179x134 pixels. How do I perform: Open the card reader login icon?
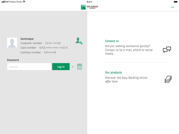click(x=80, y=67)
